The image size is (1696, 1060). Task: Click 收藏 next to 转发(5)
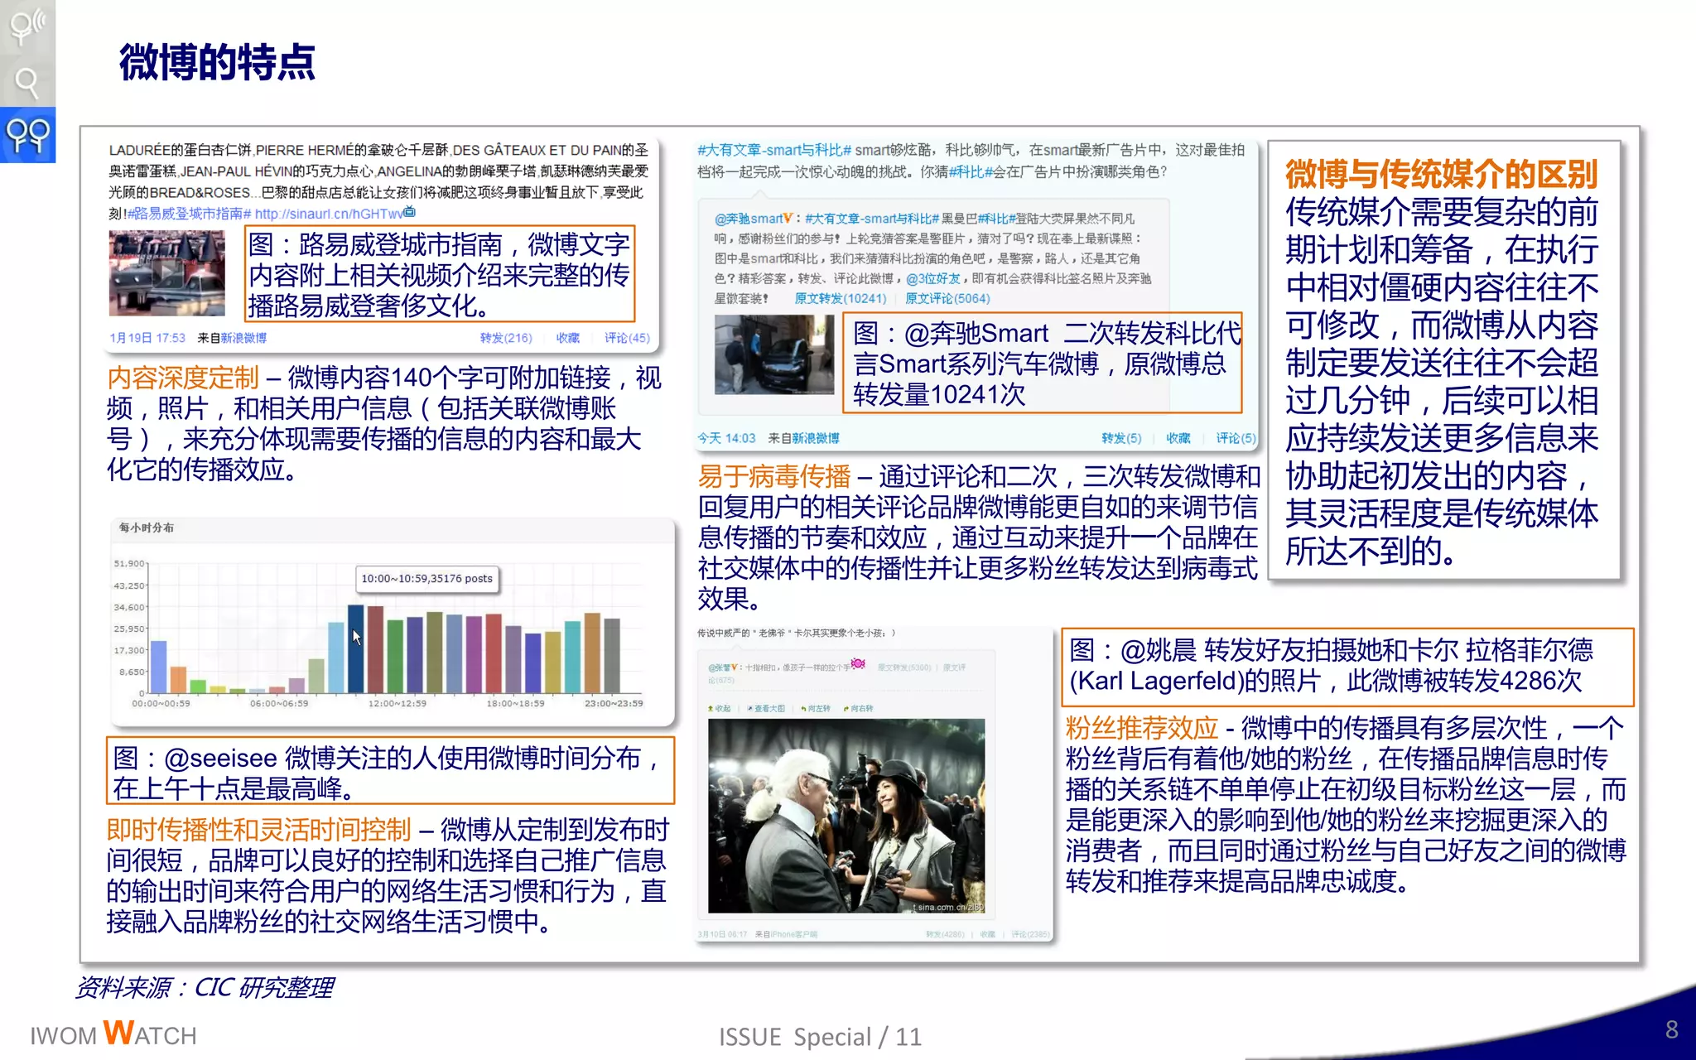(1178, 438)
